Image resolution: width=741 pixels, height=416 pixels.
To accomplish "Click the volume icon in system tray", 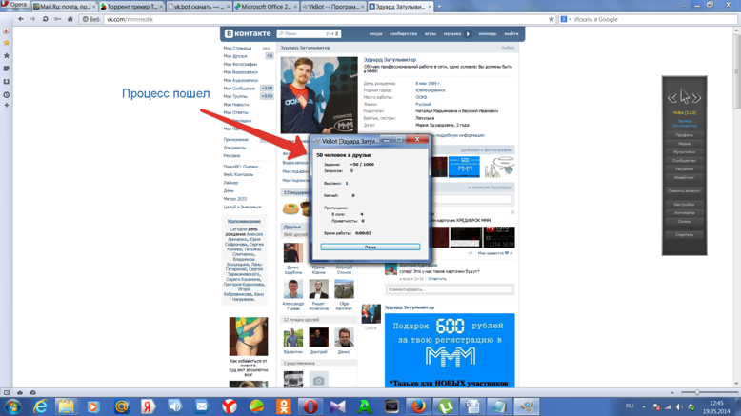I will tap(679, 406).
